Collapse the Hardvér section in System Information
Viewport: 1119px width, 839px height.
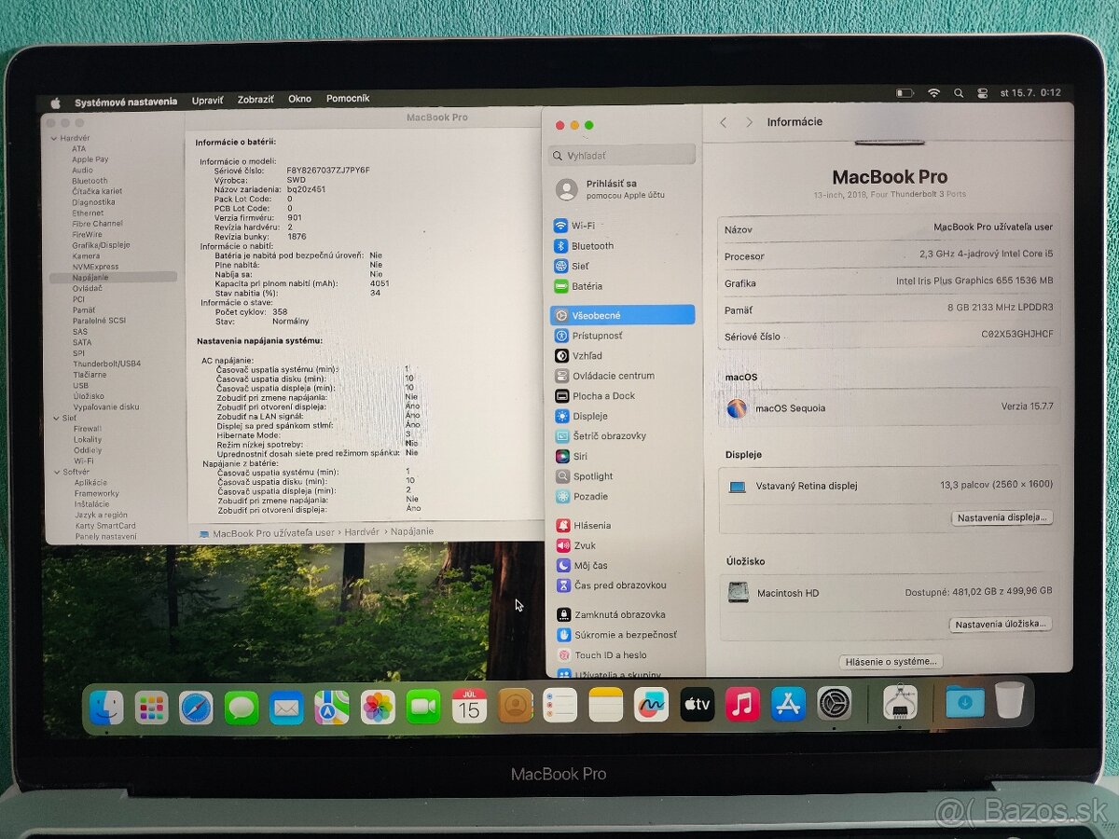click(x=52, y=138)
